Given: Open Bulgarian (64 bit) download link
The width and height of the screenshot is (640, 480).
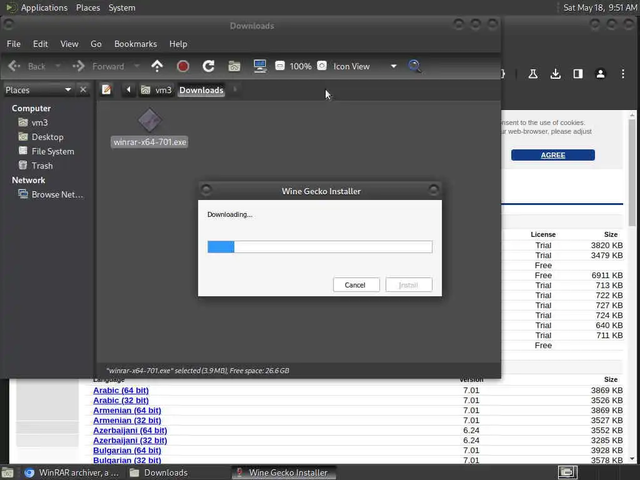Looking at the screenshot, I should coord(127,451).
